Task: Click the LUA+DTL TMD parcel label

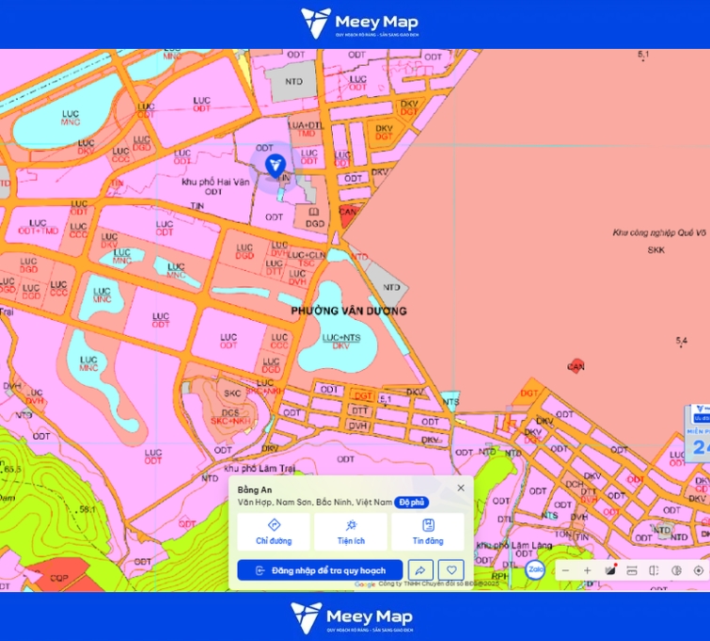Action: coord(306,129)
